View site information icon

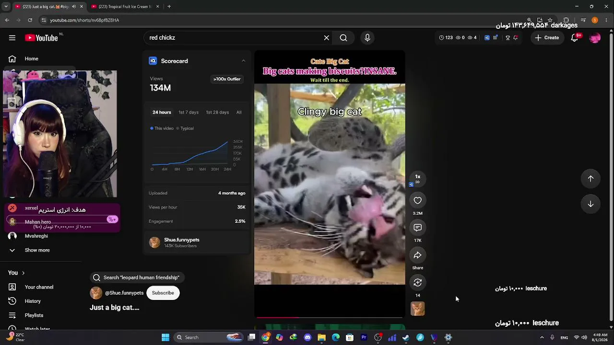pyautogui.click(x=44, y=20)
